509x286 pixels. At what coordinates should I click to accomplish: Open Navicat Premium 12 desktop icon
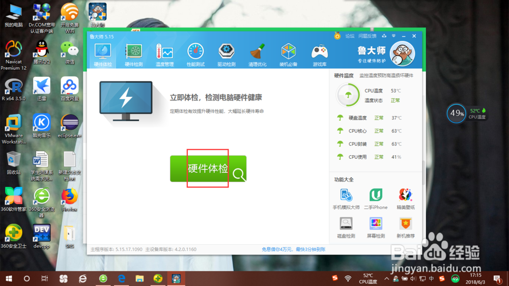point(14,55)
